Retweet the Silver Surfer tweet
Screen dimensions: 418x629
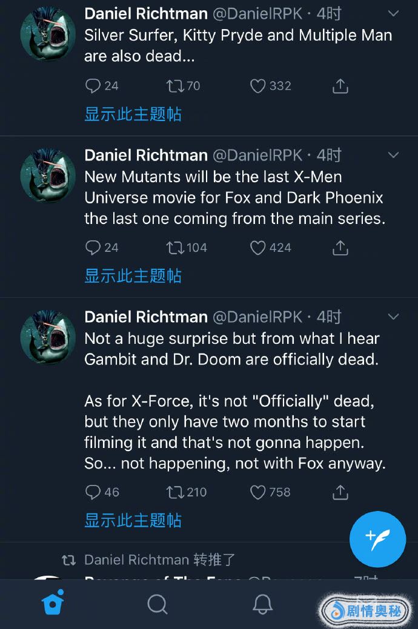[174, 86]
